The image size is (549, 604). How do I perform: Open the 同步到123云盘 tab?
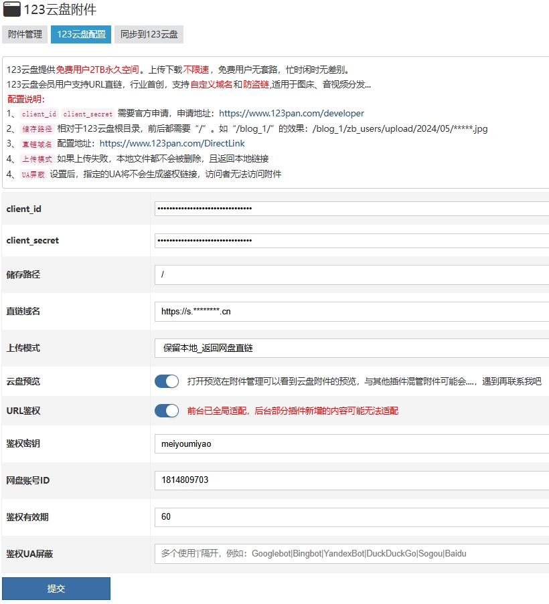pyautogui.click(x=149, y=34)
